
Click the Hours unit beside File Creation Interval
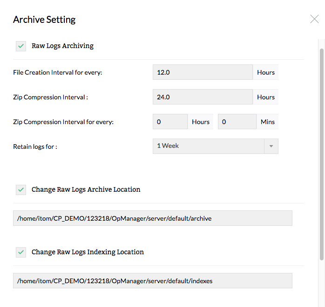(x=266, y=72)
